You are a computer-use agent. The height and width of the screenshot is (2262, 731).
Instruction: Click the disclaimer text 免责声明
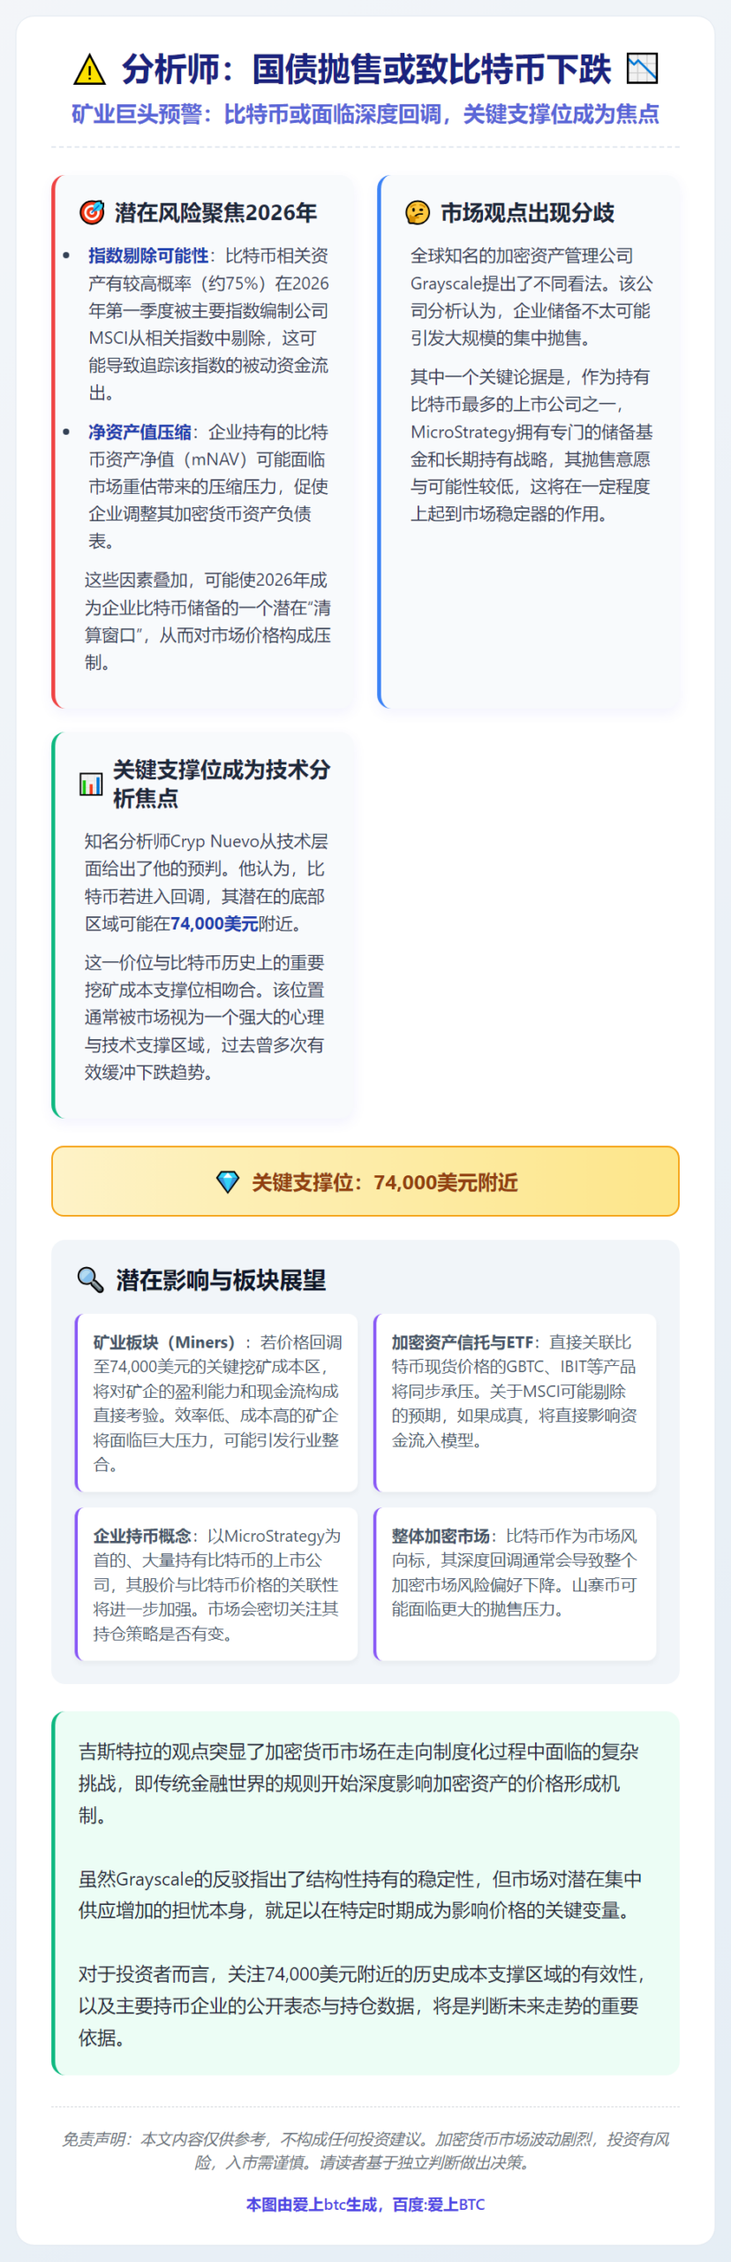click(365, 2151)
